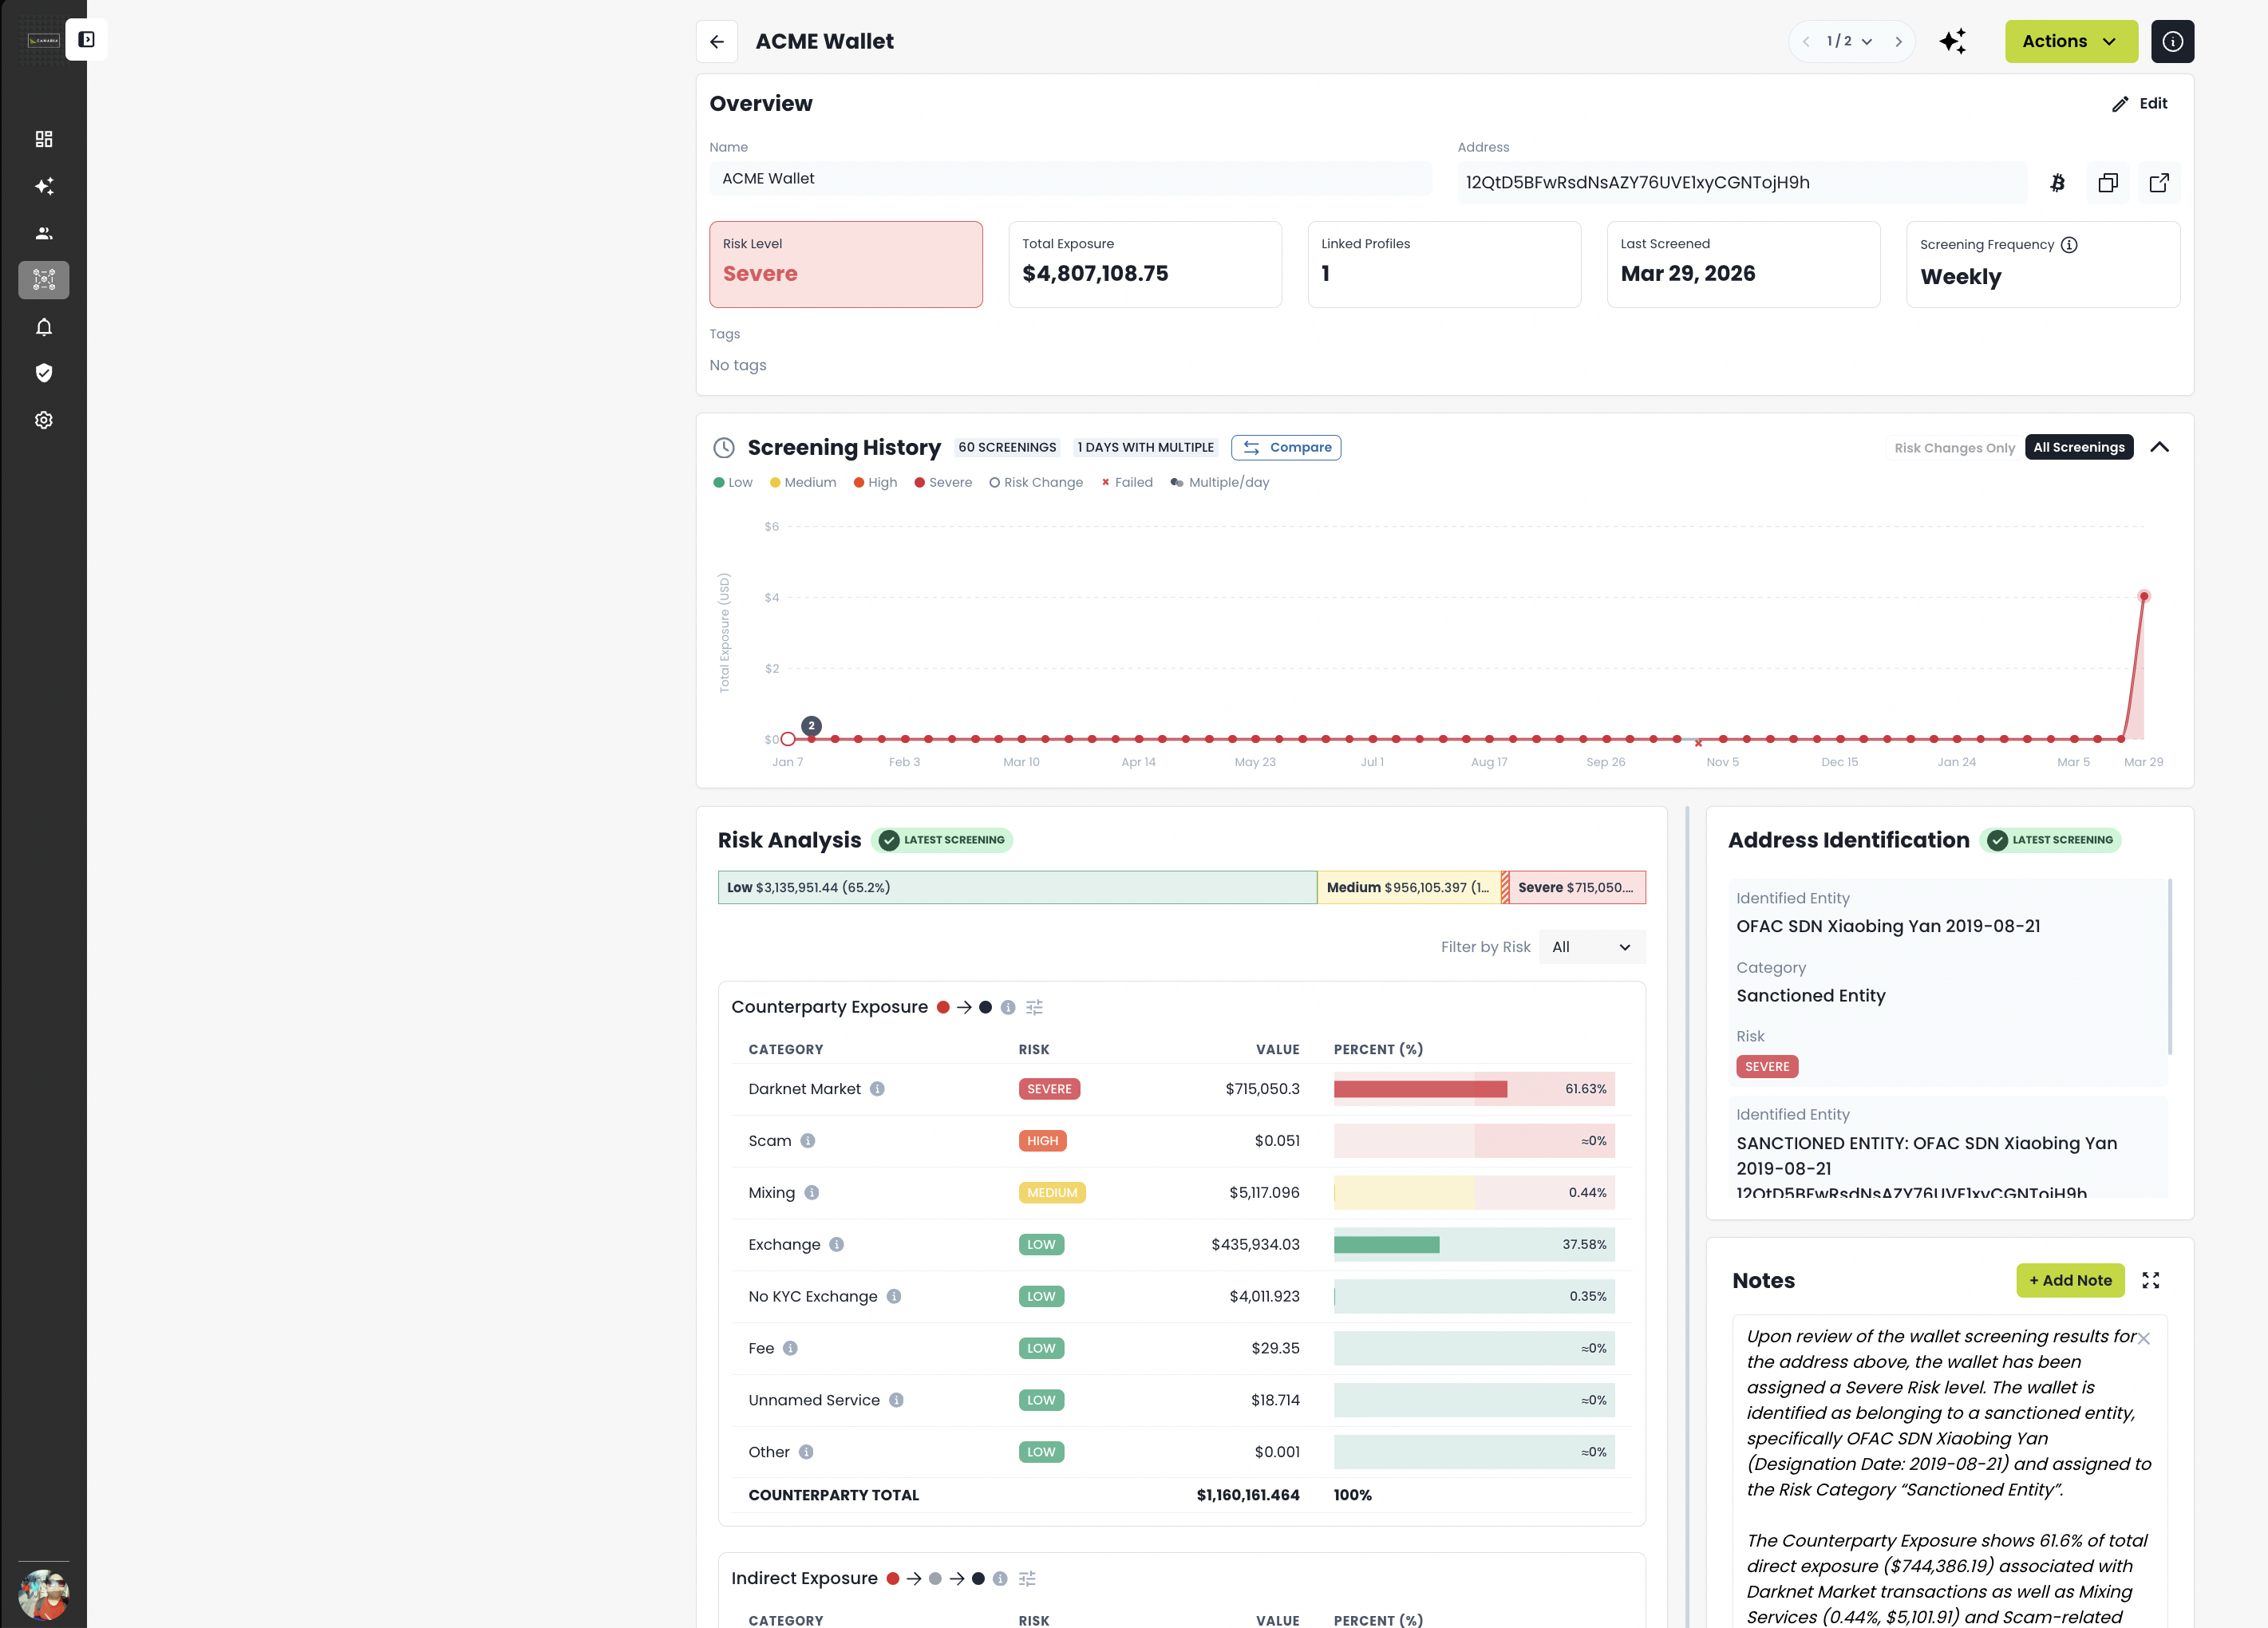
Task: Collapse the Screening History section
Action: (x=2159, y=447)
